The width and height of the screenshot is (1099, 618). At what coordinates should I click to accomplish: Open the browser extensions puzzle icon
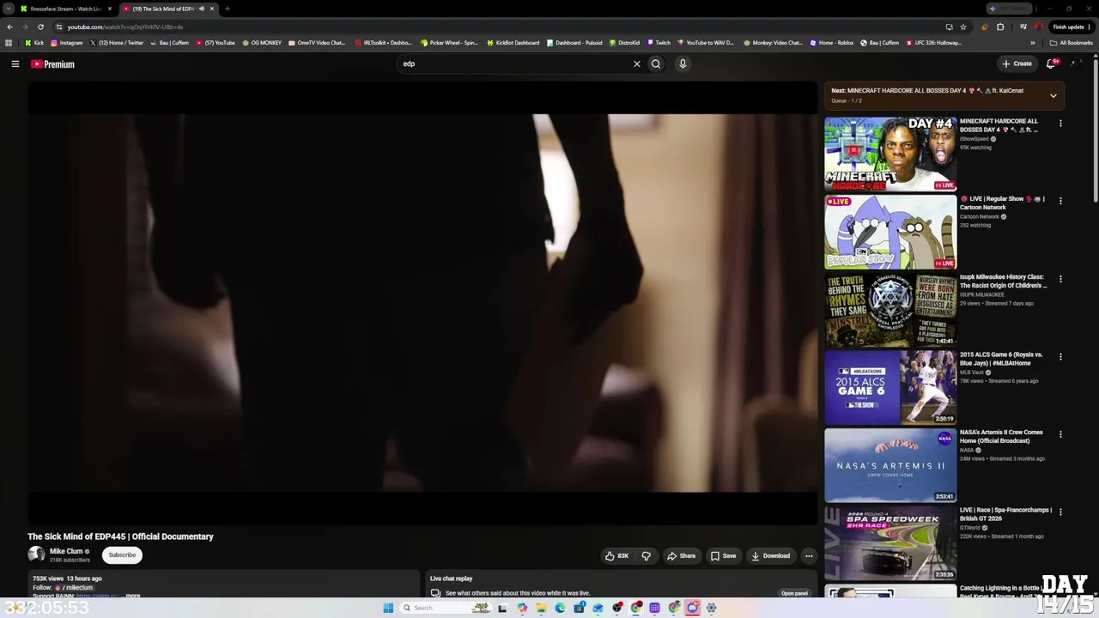pyautogui.click(x=1000, y=27)
